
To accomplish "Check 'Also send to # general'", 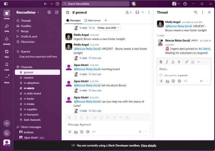I will pyautogui.click(x=161, y=75).
